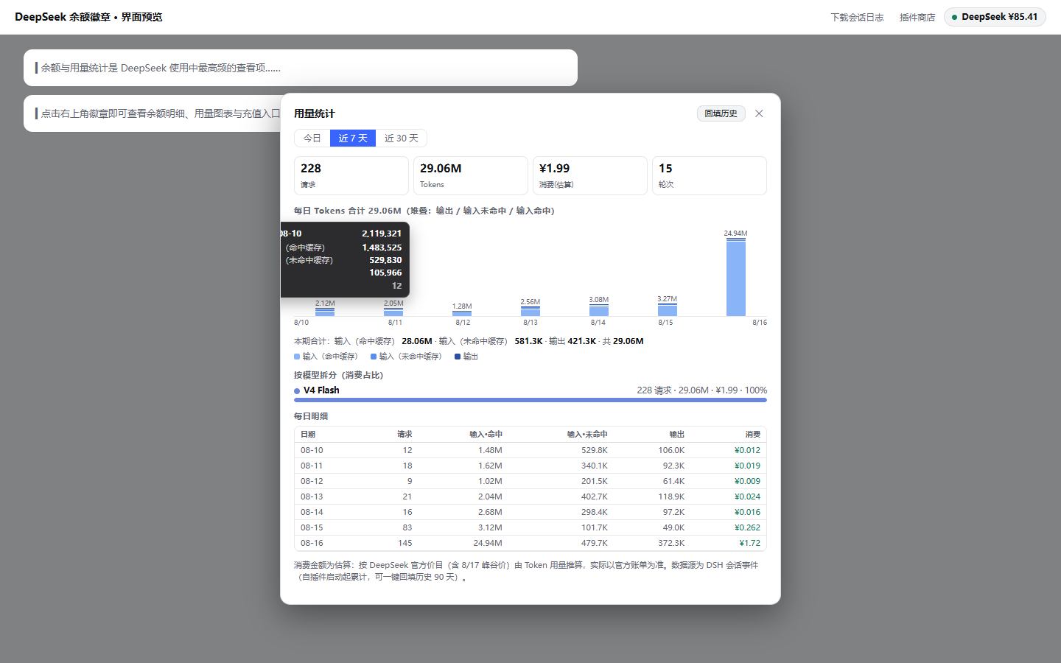The width and height of the screenshot is (1061, 663).
Task: Open 下载会话日志 in the top bar
Action: tap(857, 17)
